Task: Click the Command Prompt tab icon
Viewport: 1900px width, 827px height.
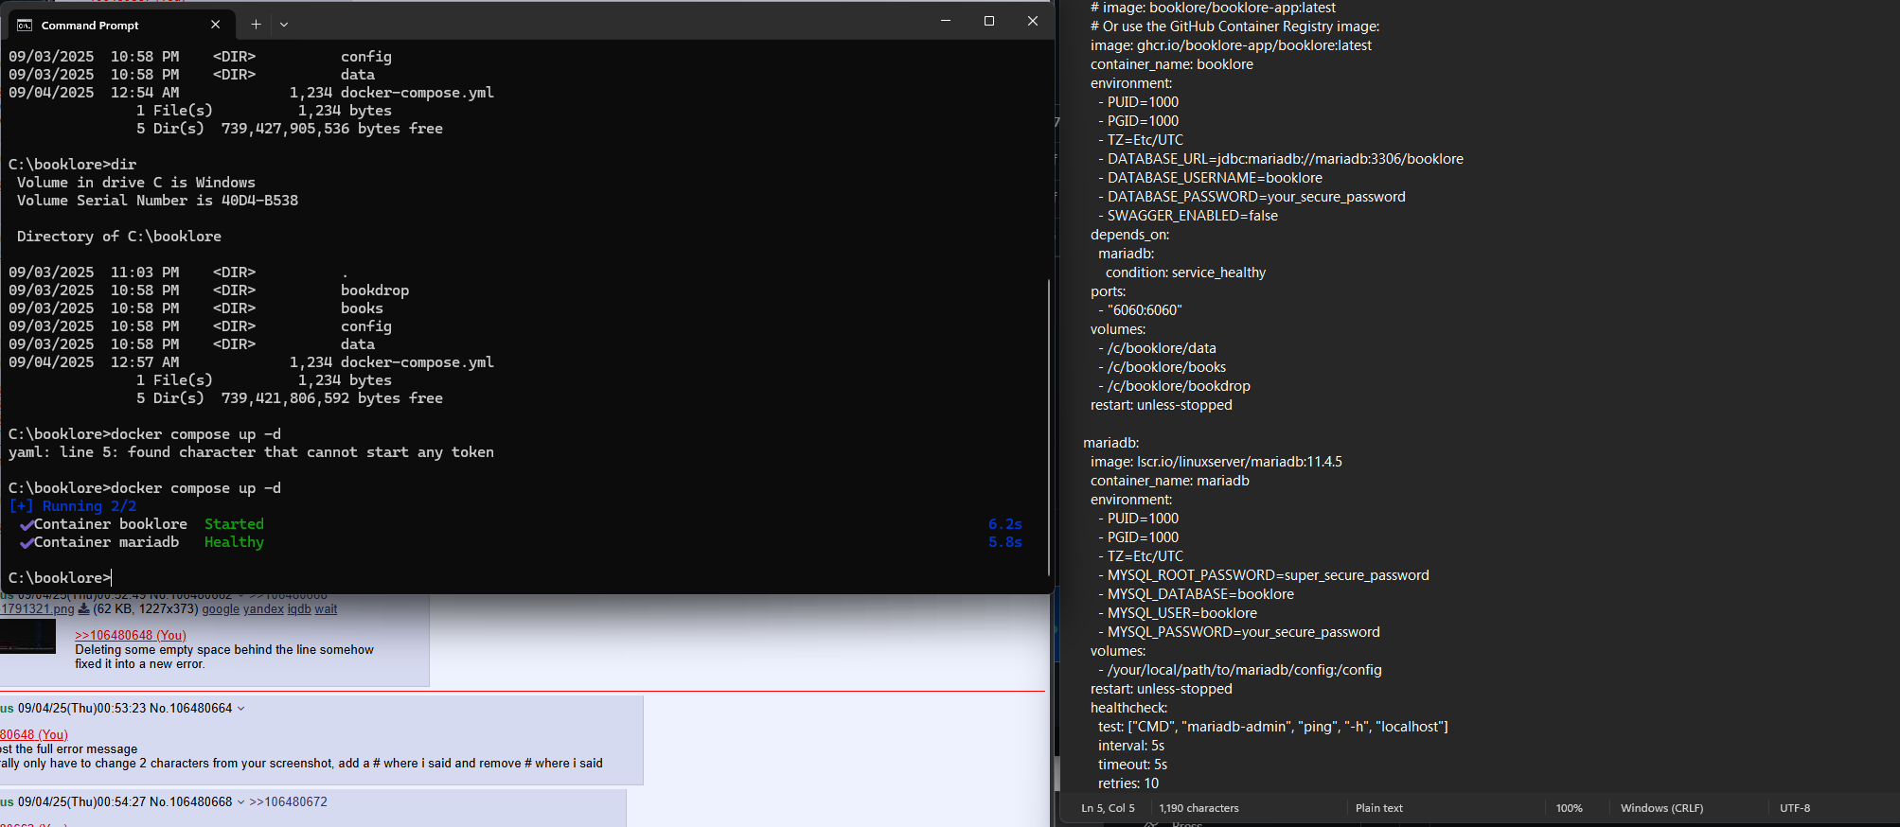Action: 25,25
